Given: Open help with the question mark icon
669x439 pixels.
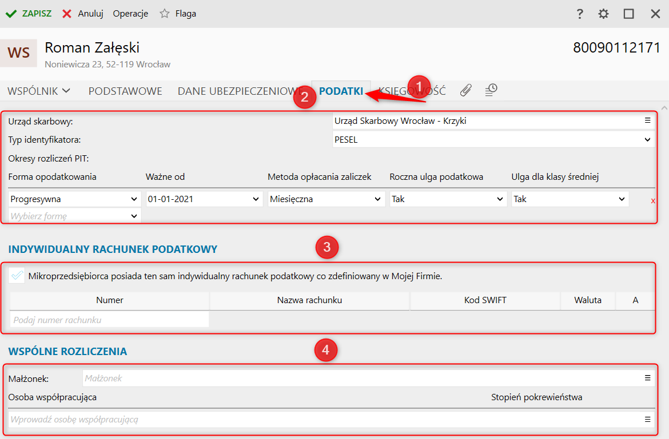Looking at the screenshot, I should (x=579, y=14).
